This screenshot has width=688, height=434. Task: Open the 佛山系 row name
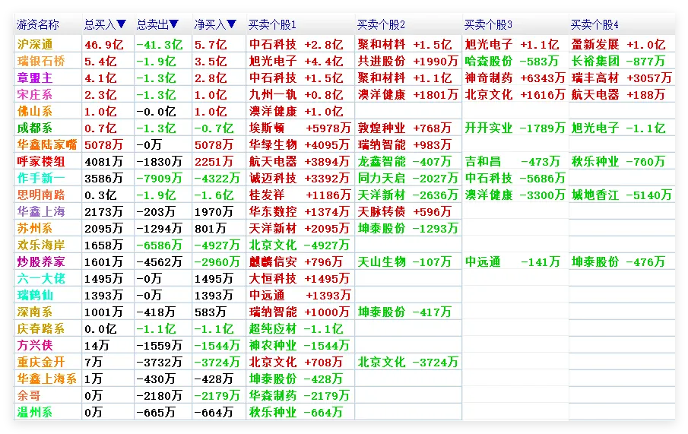click(35, 111)
